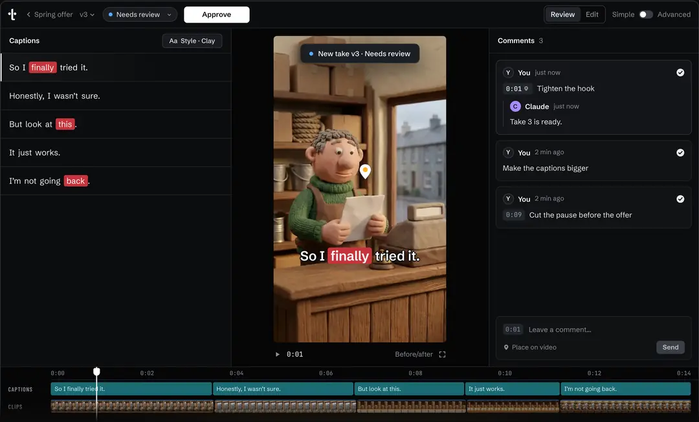699x422 pixels.
Task: Click the Approve button
Action: pyautogui.click(x=217, y=15)
